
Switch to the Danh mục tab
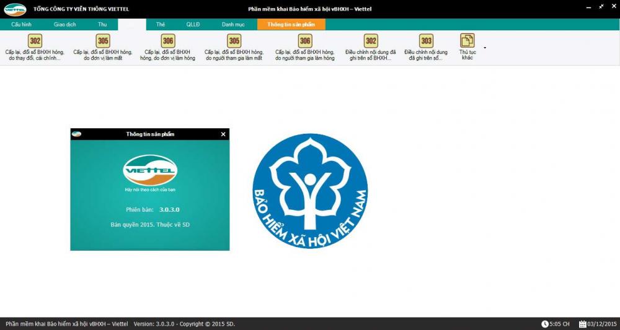point(232,24)
